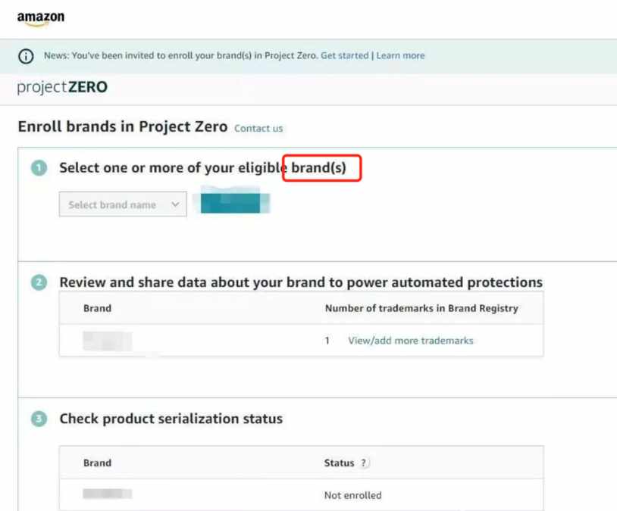
Task: Select the step 3 number badge
Action: tap(39, 419)
